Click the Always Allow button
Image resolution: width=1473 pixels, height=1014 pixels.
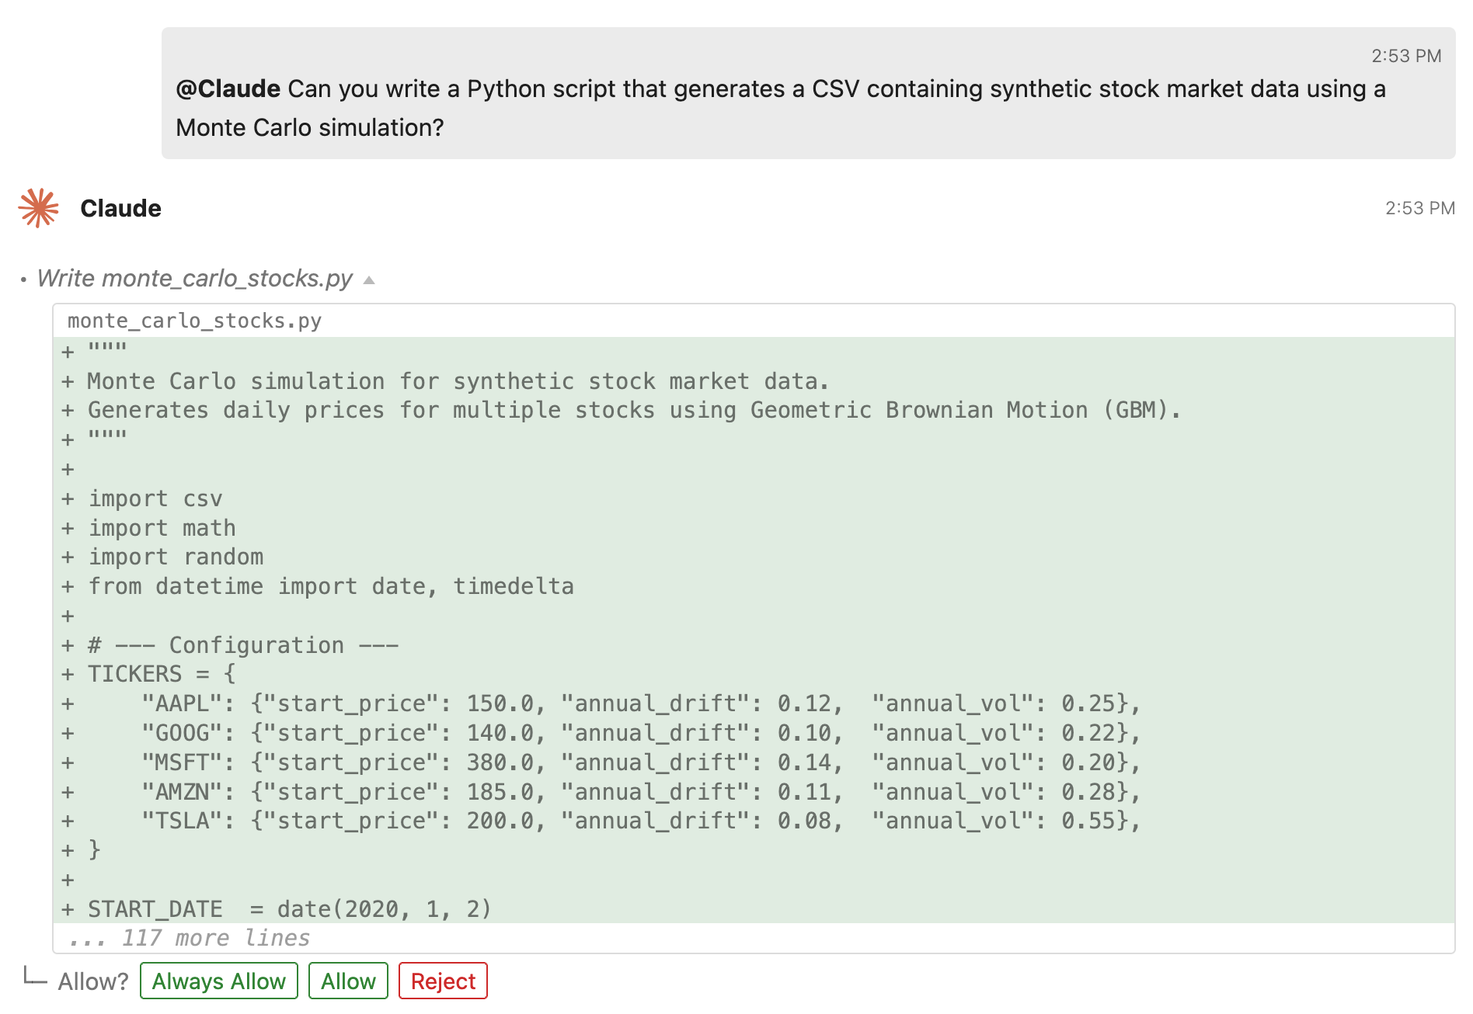(219, 981)
